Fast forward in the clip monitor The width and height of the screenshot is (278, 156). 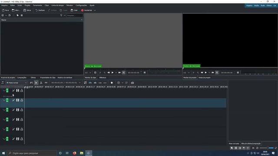pos(119,72)
